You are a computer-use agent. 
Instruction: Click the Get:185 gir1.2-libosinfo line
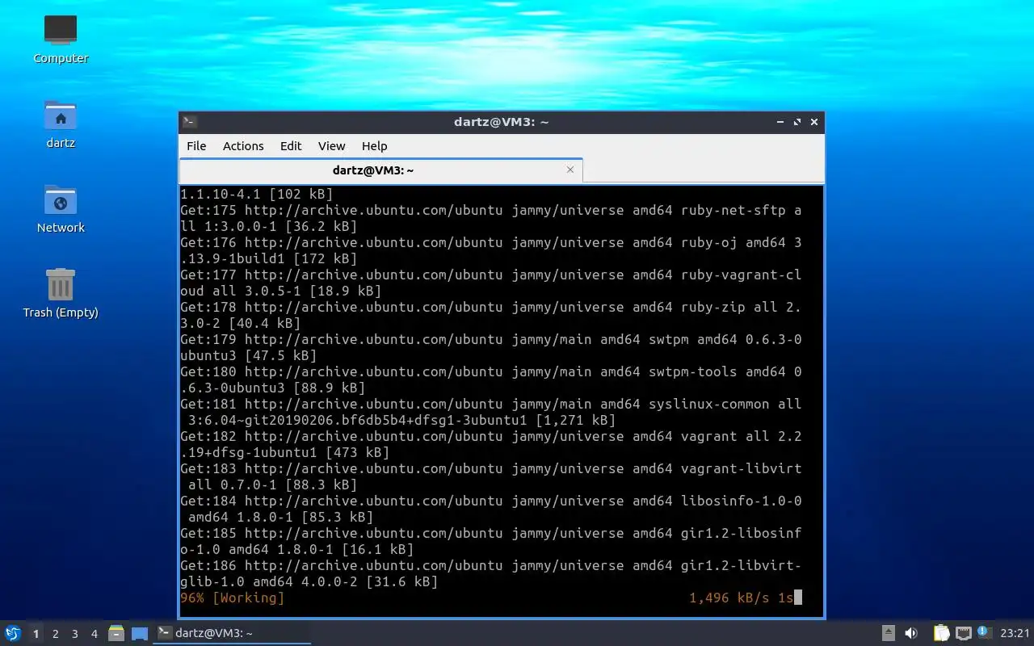[490, 541]
